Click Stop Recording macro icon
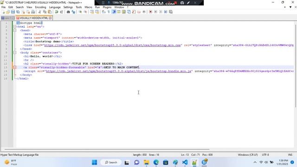The width and height of the screenshot is (297, 167). click(x=155, y=12)
